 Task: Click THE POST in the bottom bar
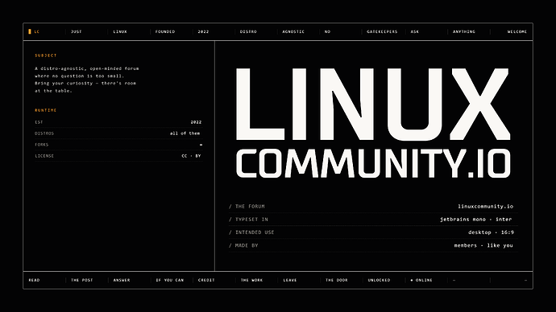click(82, 280)
